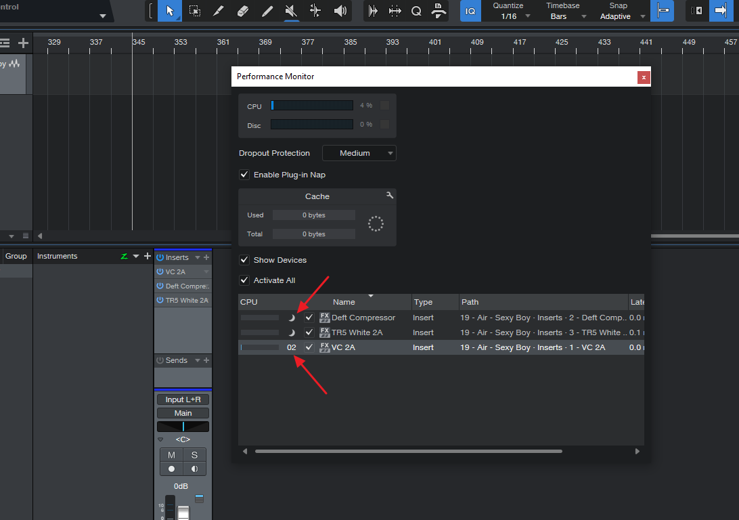739x520 pixels.
Task: Close the Performance Monitor window
Action: click(x=644, y=77)
